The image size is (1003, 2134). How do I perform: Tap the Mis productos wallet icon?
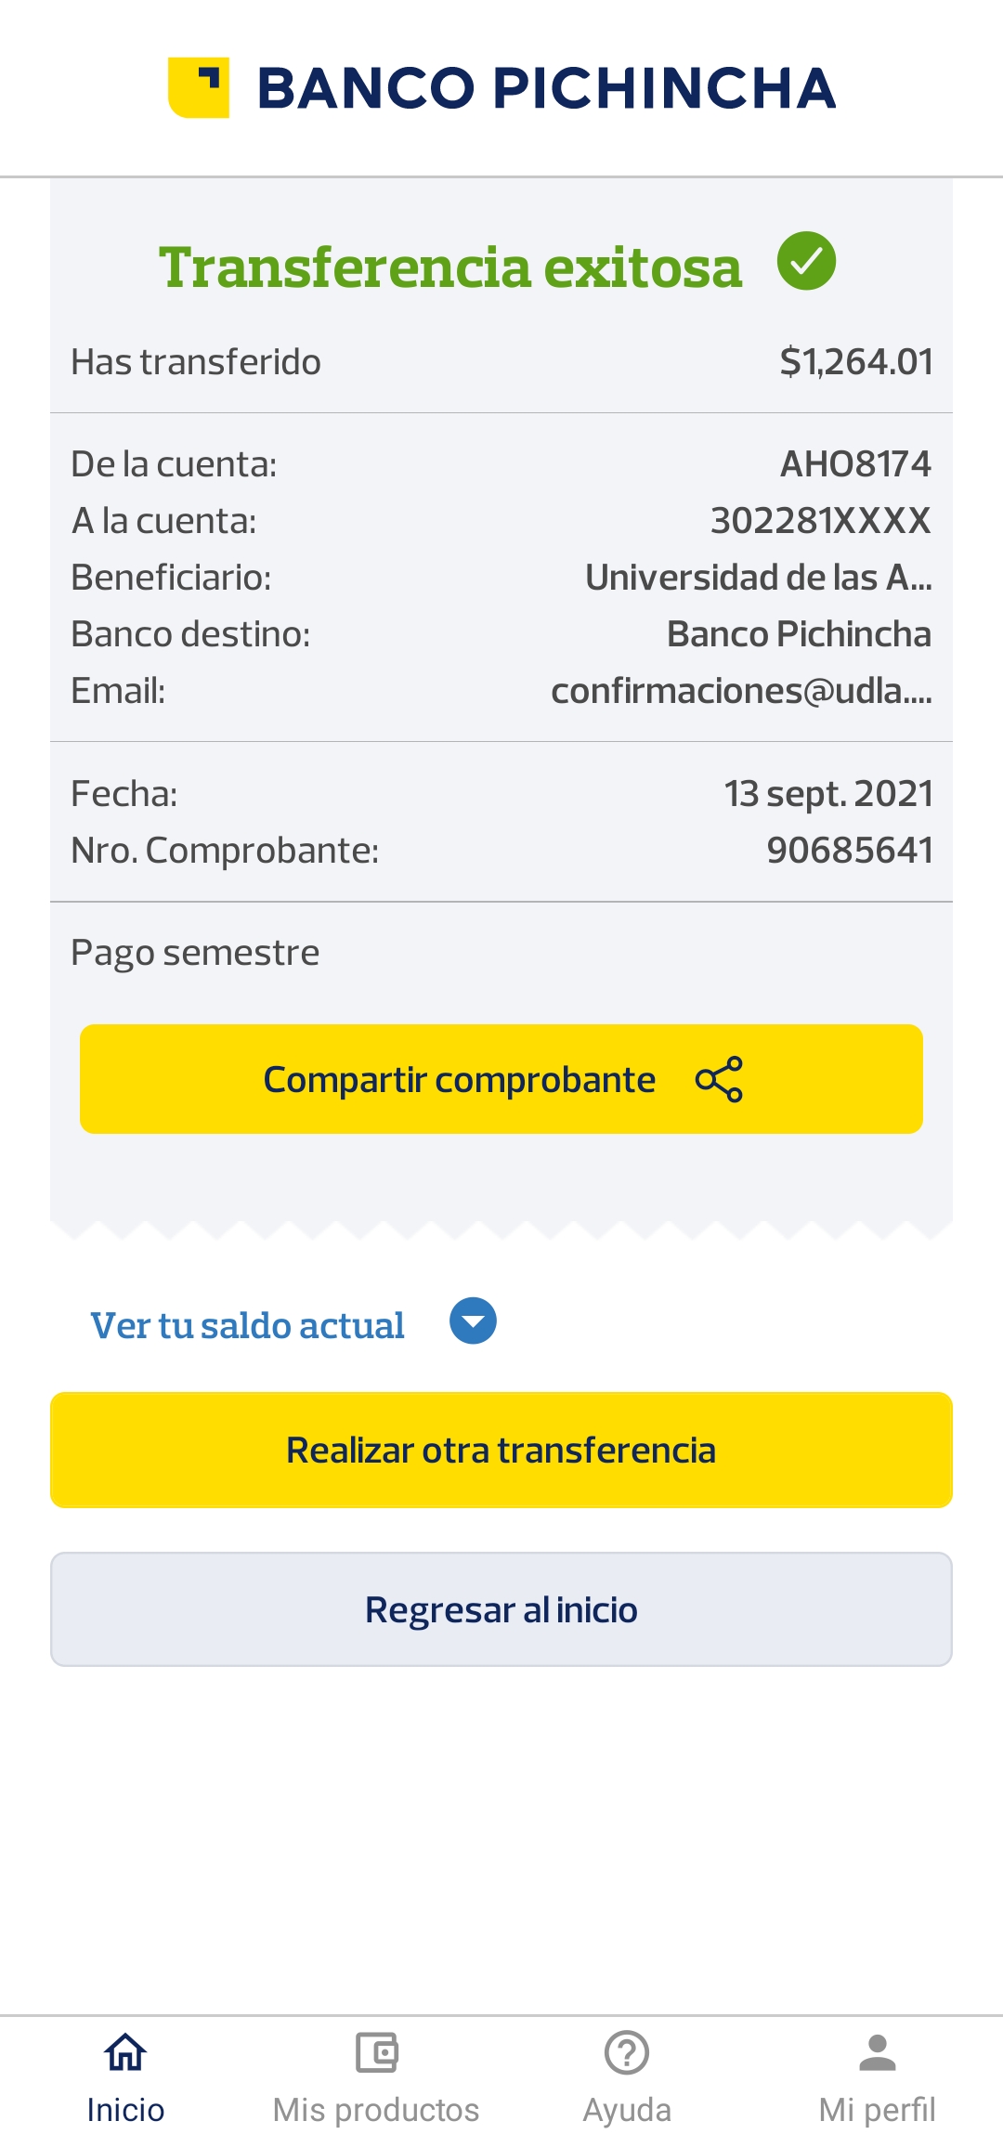pyautogui.click(x=376, y=2052)
